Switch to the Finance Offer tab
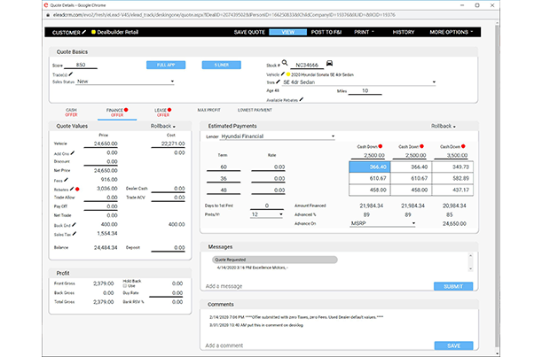 click(117, 113)
